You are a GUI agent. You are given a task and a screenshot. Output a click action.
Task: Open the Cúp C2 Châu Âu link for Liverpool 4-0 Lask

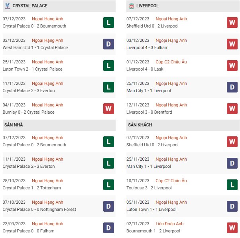coord(171,62)
